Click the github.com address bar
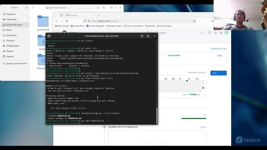This screenshot has width=267, height=150. 140,21
